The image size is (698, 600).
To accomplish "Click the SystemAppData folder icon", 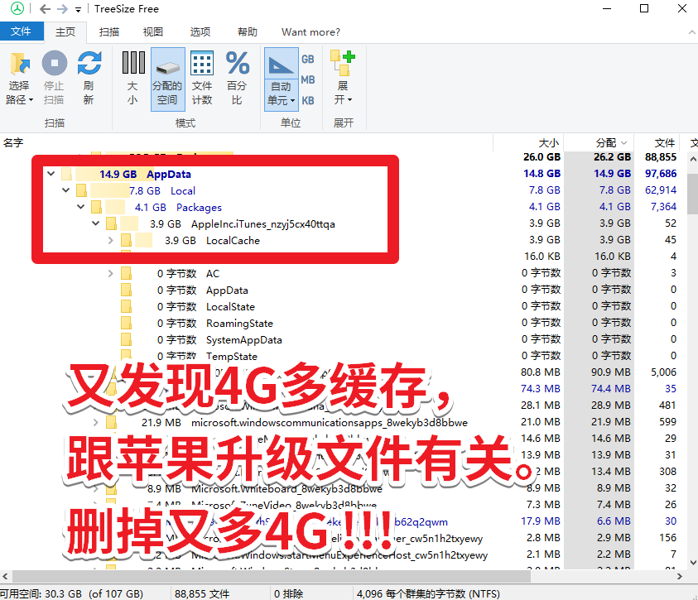I will [126, 339].
